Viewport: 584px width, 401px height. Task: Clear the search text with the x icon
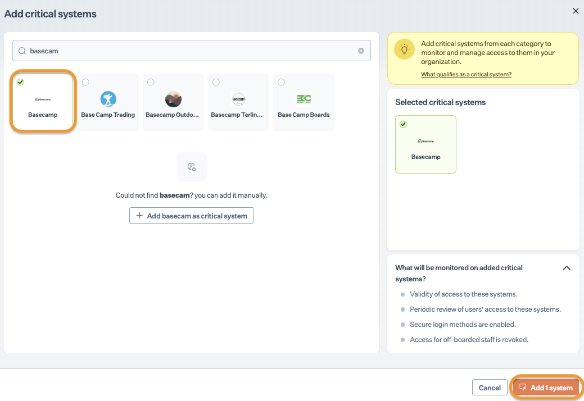pyautogui.click(x=361, y=51)
